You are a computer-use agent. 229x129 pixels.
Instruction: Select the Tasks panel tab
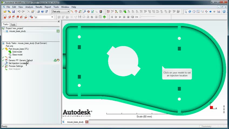6,24
